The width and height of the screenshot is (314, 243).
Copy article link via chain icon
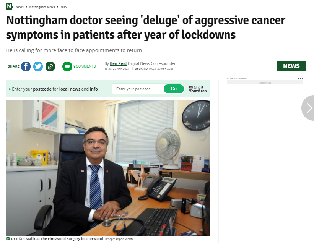tap(50, 66)
